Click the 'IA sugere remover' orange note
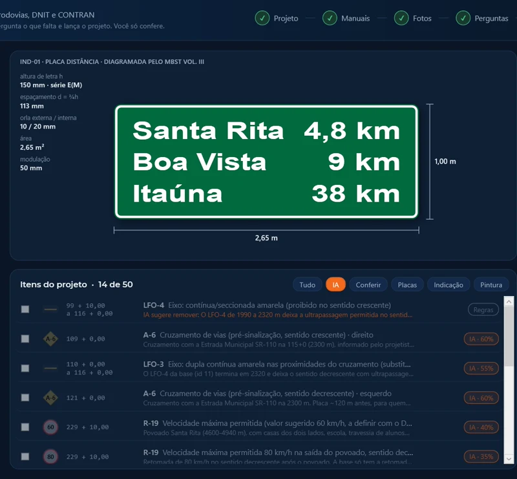Viewport: 517px width, 479px height. [278, 315]
